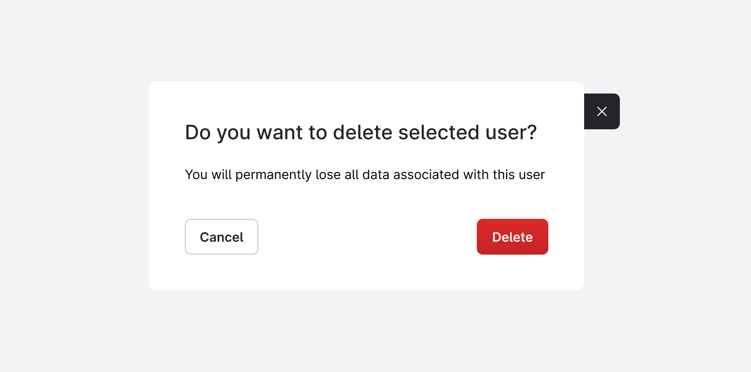The width and height of the screenshot is (751, 372).
Task: Click the outlined Cancel button
Action: click(x=222, y=237)
